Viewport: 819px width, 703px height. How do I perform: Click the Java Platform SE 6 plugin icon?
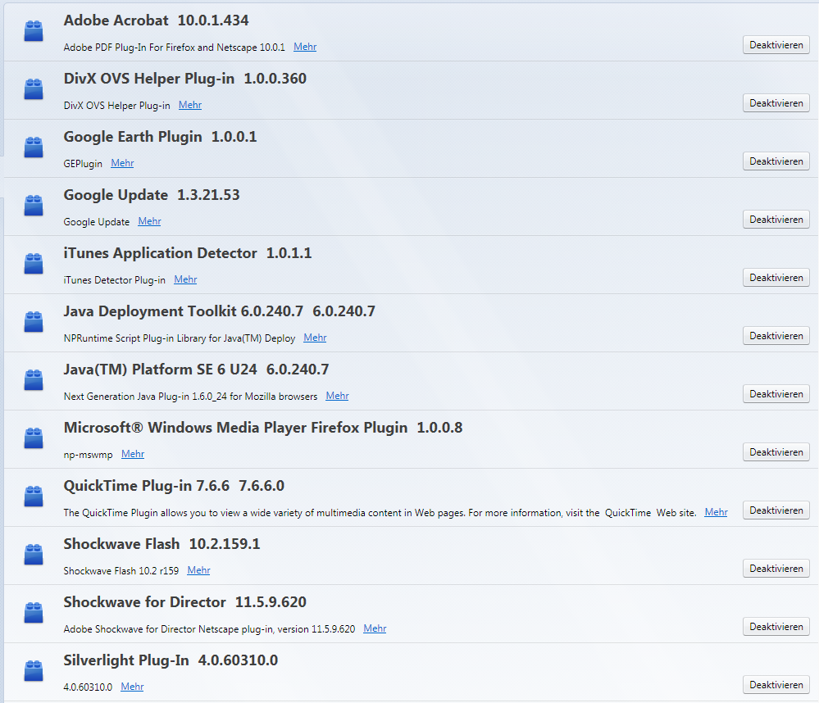point(34,380)
